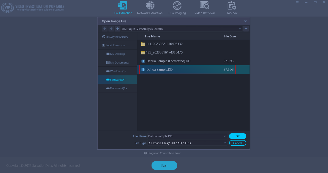This screenshot has width=328, height=173.
Task: Close the Open Image File dialog
Action: point(245,21)
